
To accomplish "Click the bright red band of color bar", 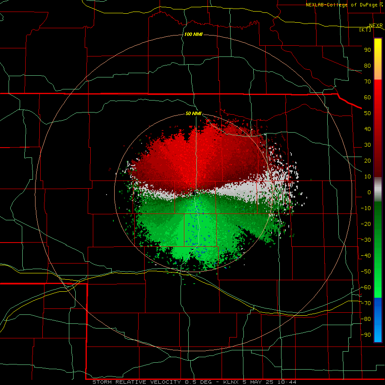I will (x=378, y=98).
